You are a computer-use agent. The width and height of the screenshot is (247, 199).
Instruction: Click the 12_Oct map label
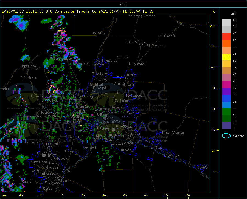pyautogui.click(x=136, y=134)
